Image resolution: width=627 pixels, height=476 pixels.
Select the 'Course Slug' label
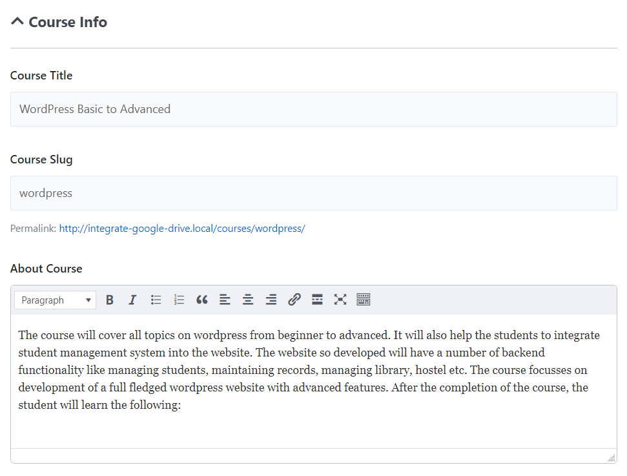point(41,160)
